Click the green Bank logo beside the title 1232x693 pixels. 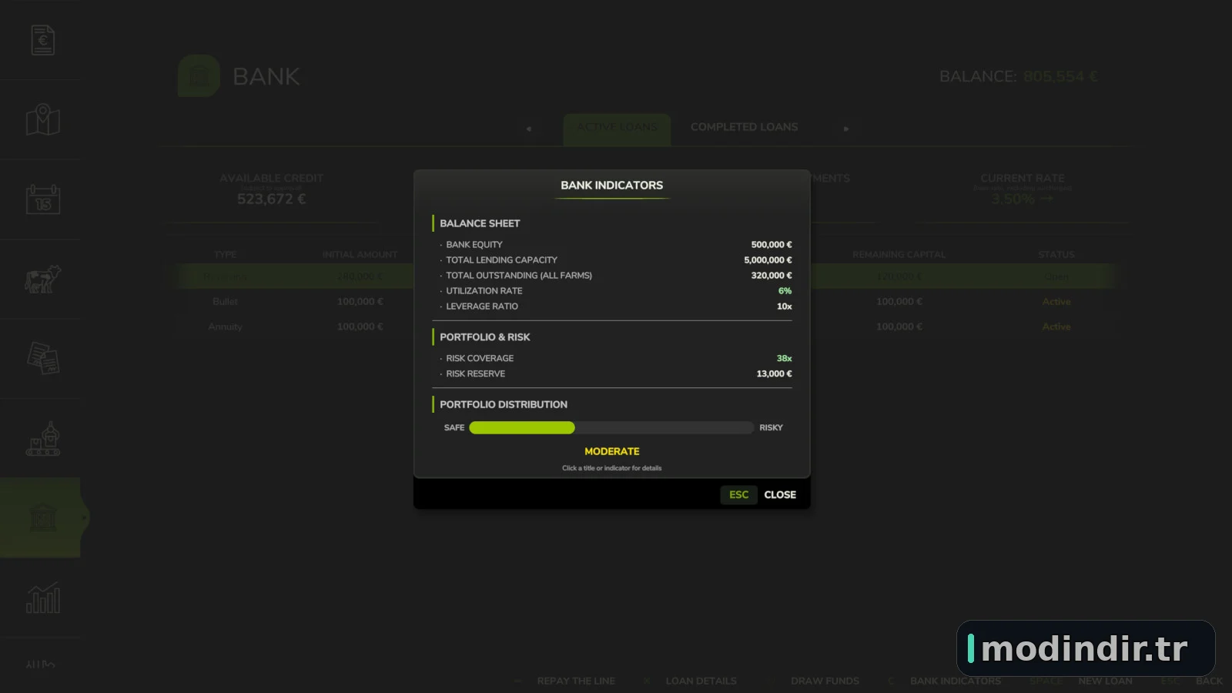(x=199, y=75)
